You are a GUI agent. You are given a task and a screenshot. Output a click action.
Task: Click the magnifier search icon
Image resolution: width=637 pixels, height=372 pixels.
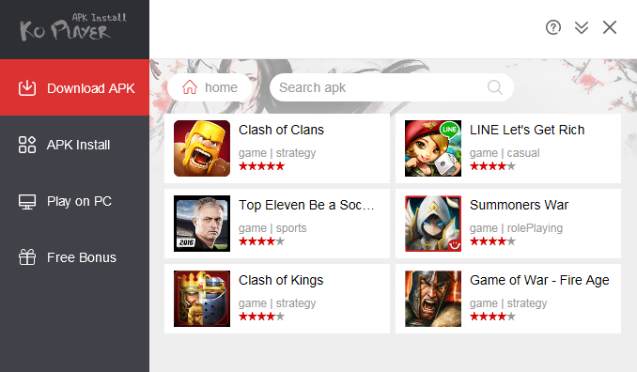[495, 87]
